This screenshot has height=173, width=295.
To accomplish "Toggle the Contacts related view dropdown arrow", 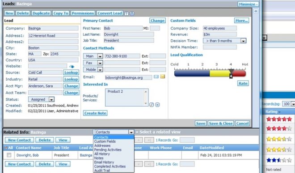I will point(131,132).
